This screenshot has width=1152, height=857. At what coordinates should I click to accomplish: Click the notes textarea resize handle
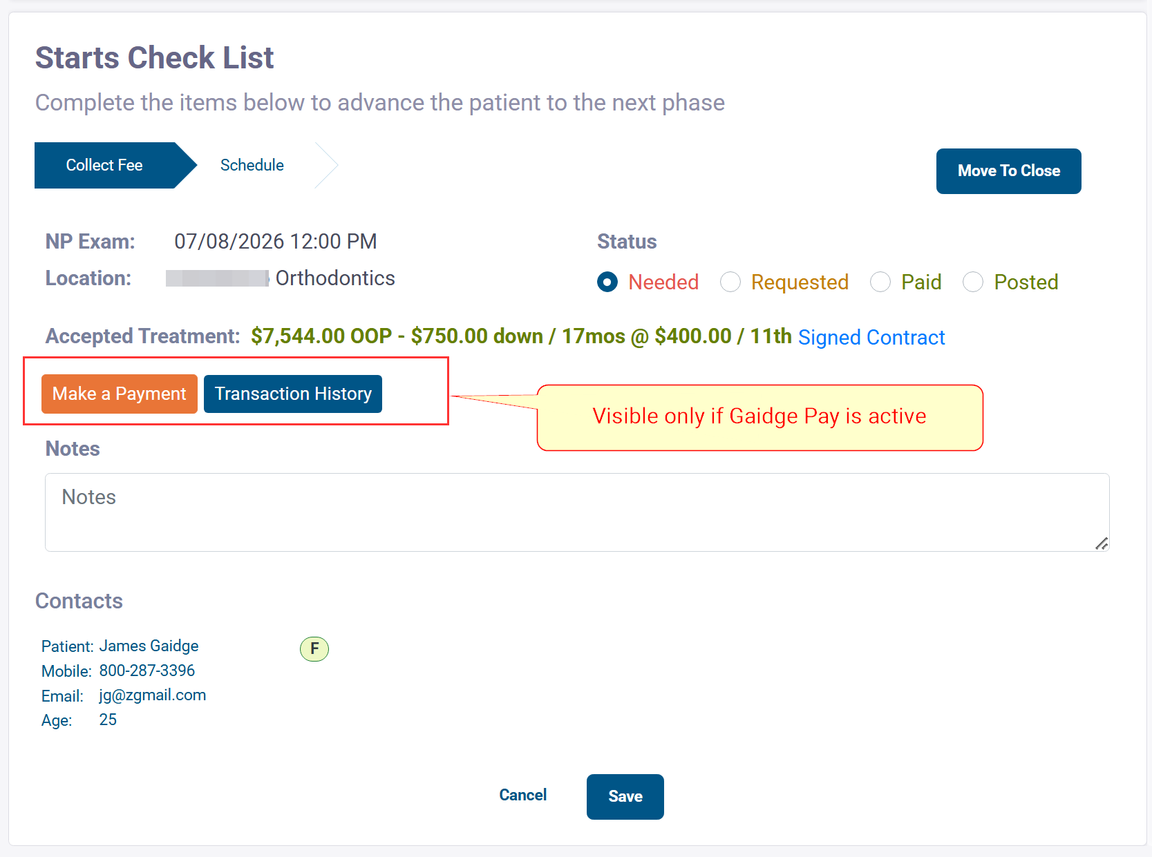coord(1102,543)
